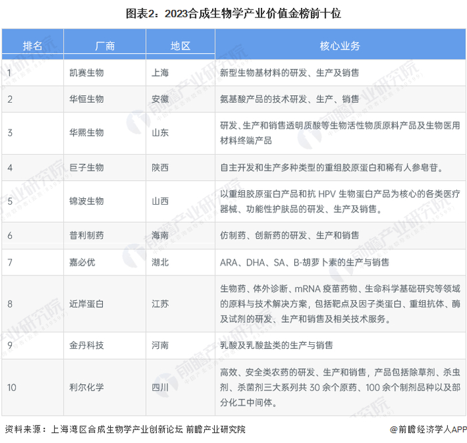
Task: Click the text '氨基酸产品的技术研发、生产、销售'
Action: pyautogui.click(x=290, y=99)
